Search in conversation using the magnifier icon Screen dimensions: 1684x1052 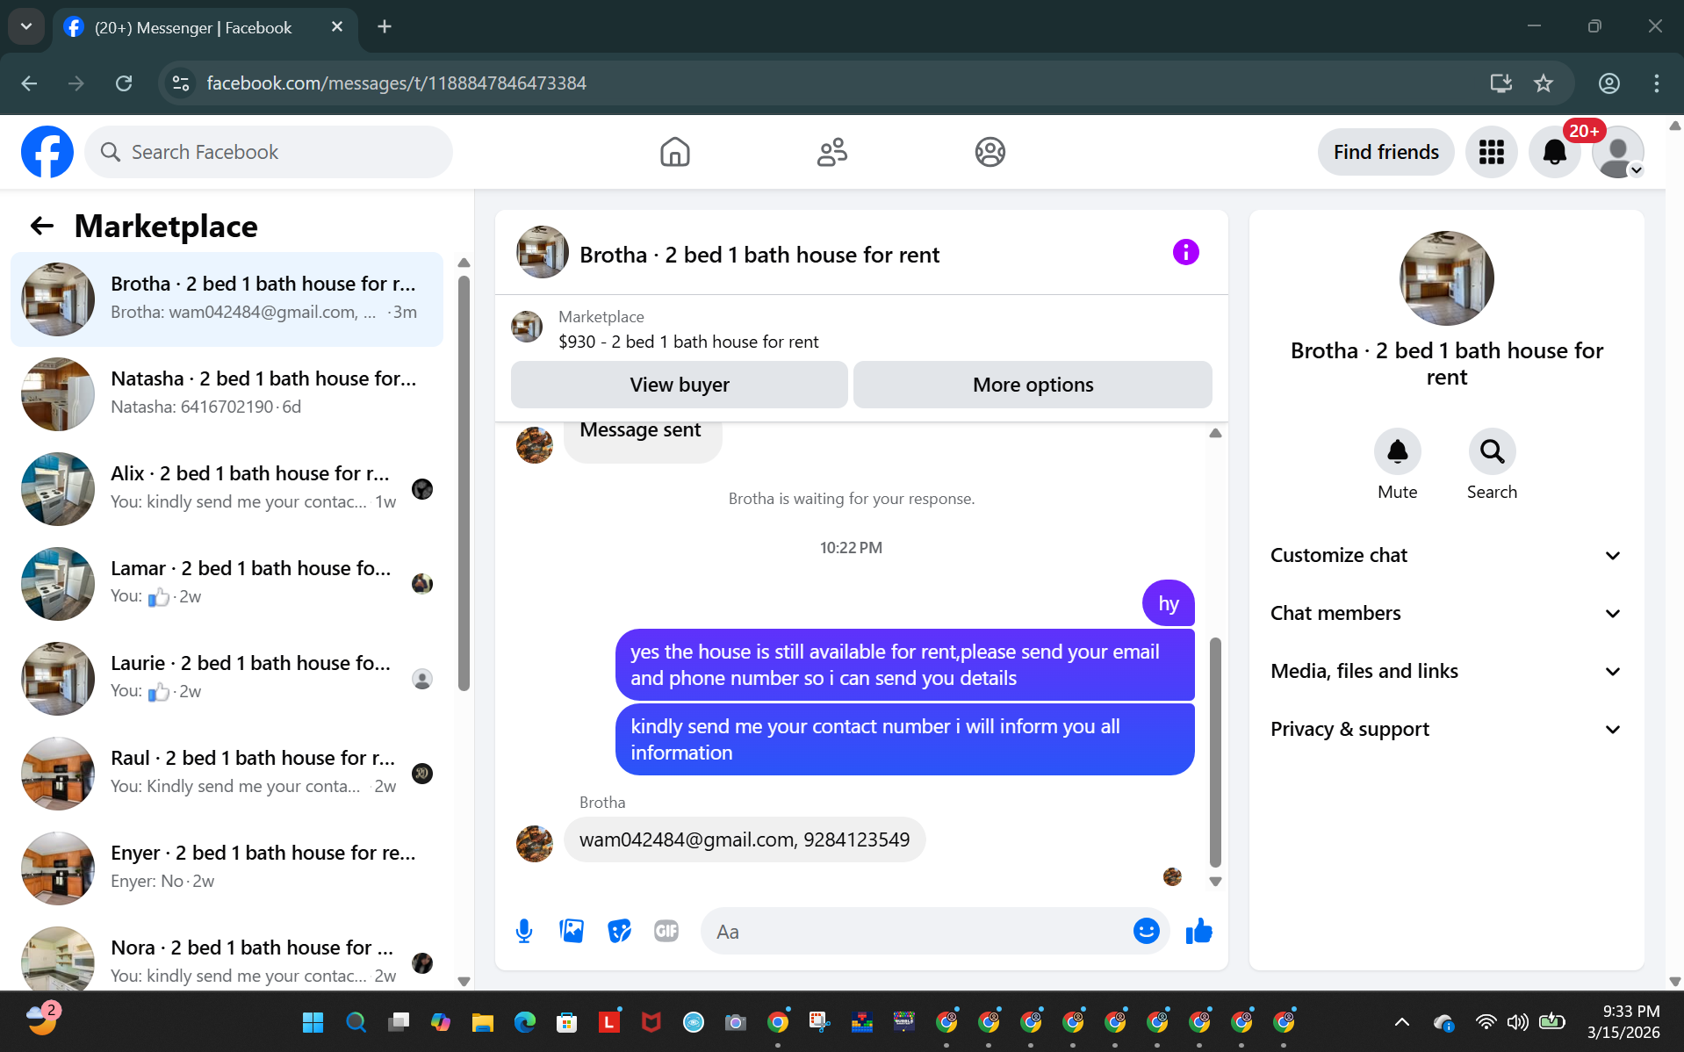(1492, 451)
